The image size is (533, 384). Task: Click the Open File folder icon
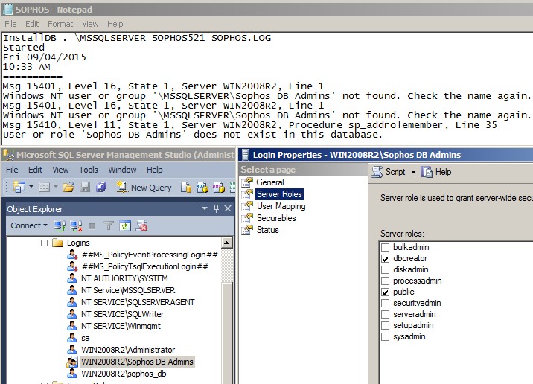[x=68, y=187]
